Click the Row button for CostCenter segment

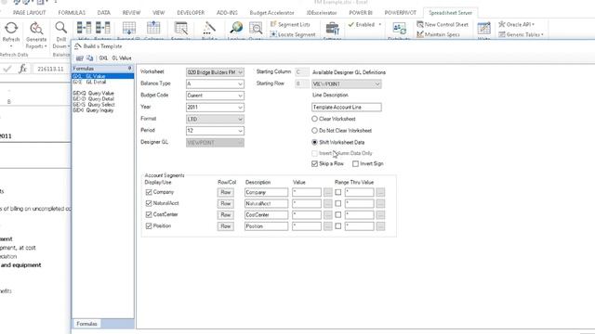click(225, 214)
